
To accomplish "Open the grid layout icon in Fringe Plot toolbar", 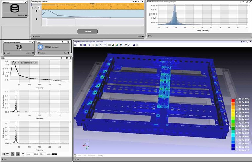I will pos(110,45).
